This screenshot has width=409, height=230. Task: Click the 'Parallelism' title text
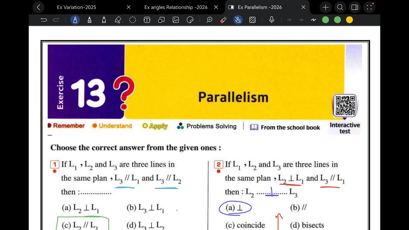click(233, 97)
